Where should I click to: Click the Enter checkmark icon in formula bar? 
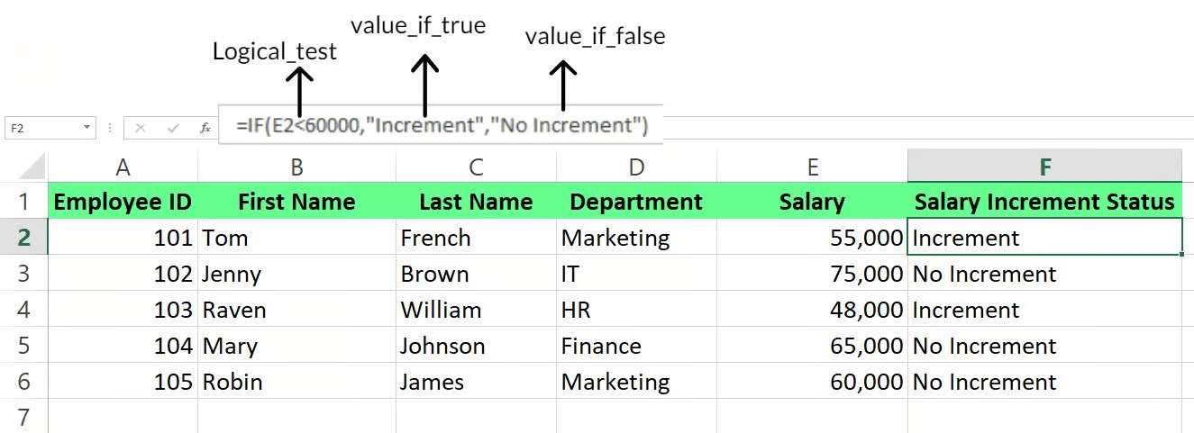(x=173, y=128)
